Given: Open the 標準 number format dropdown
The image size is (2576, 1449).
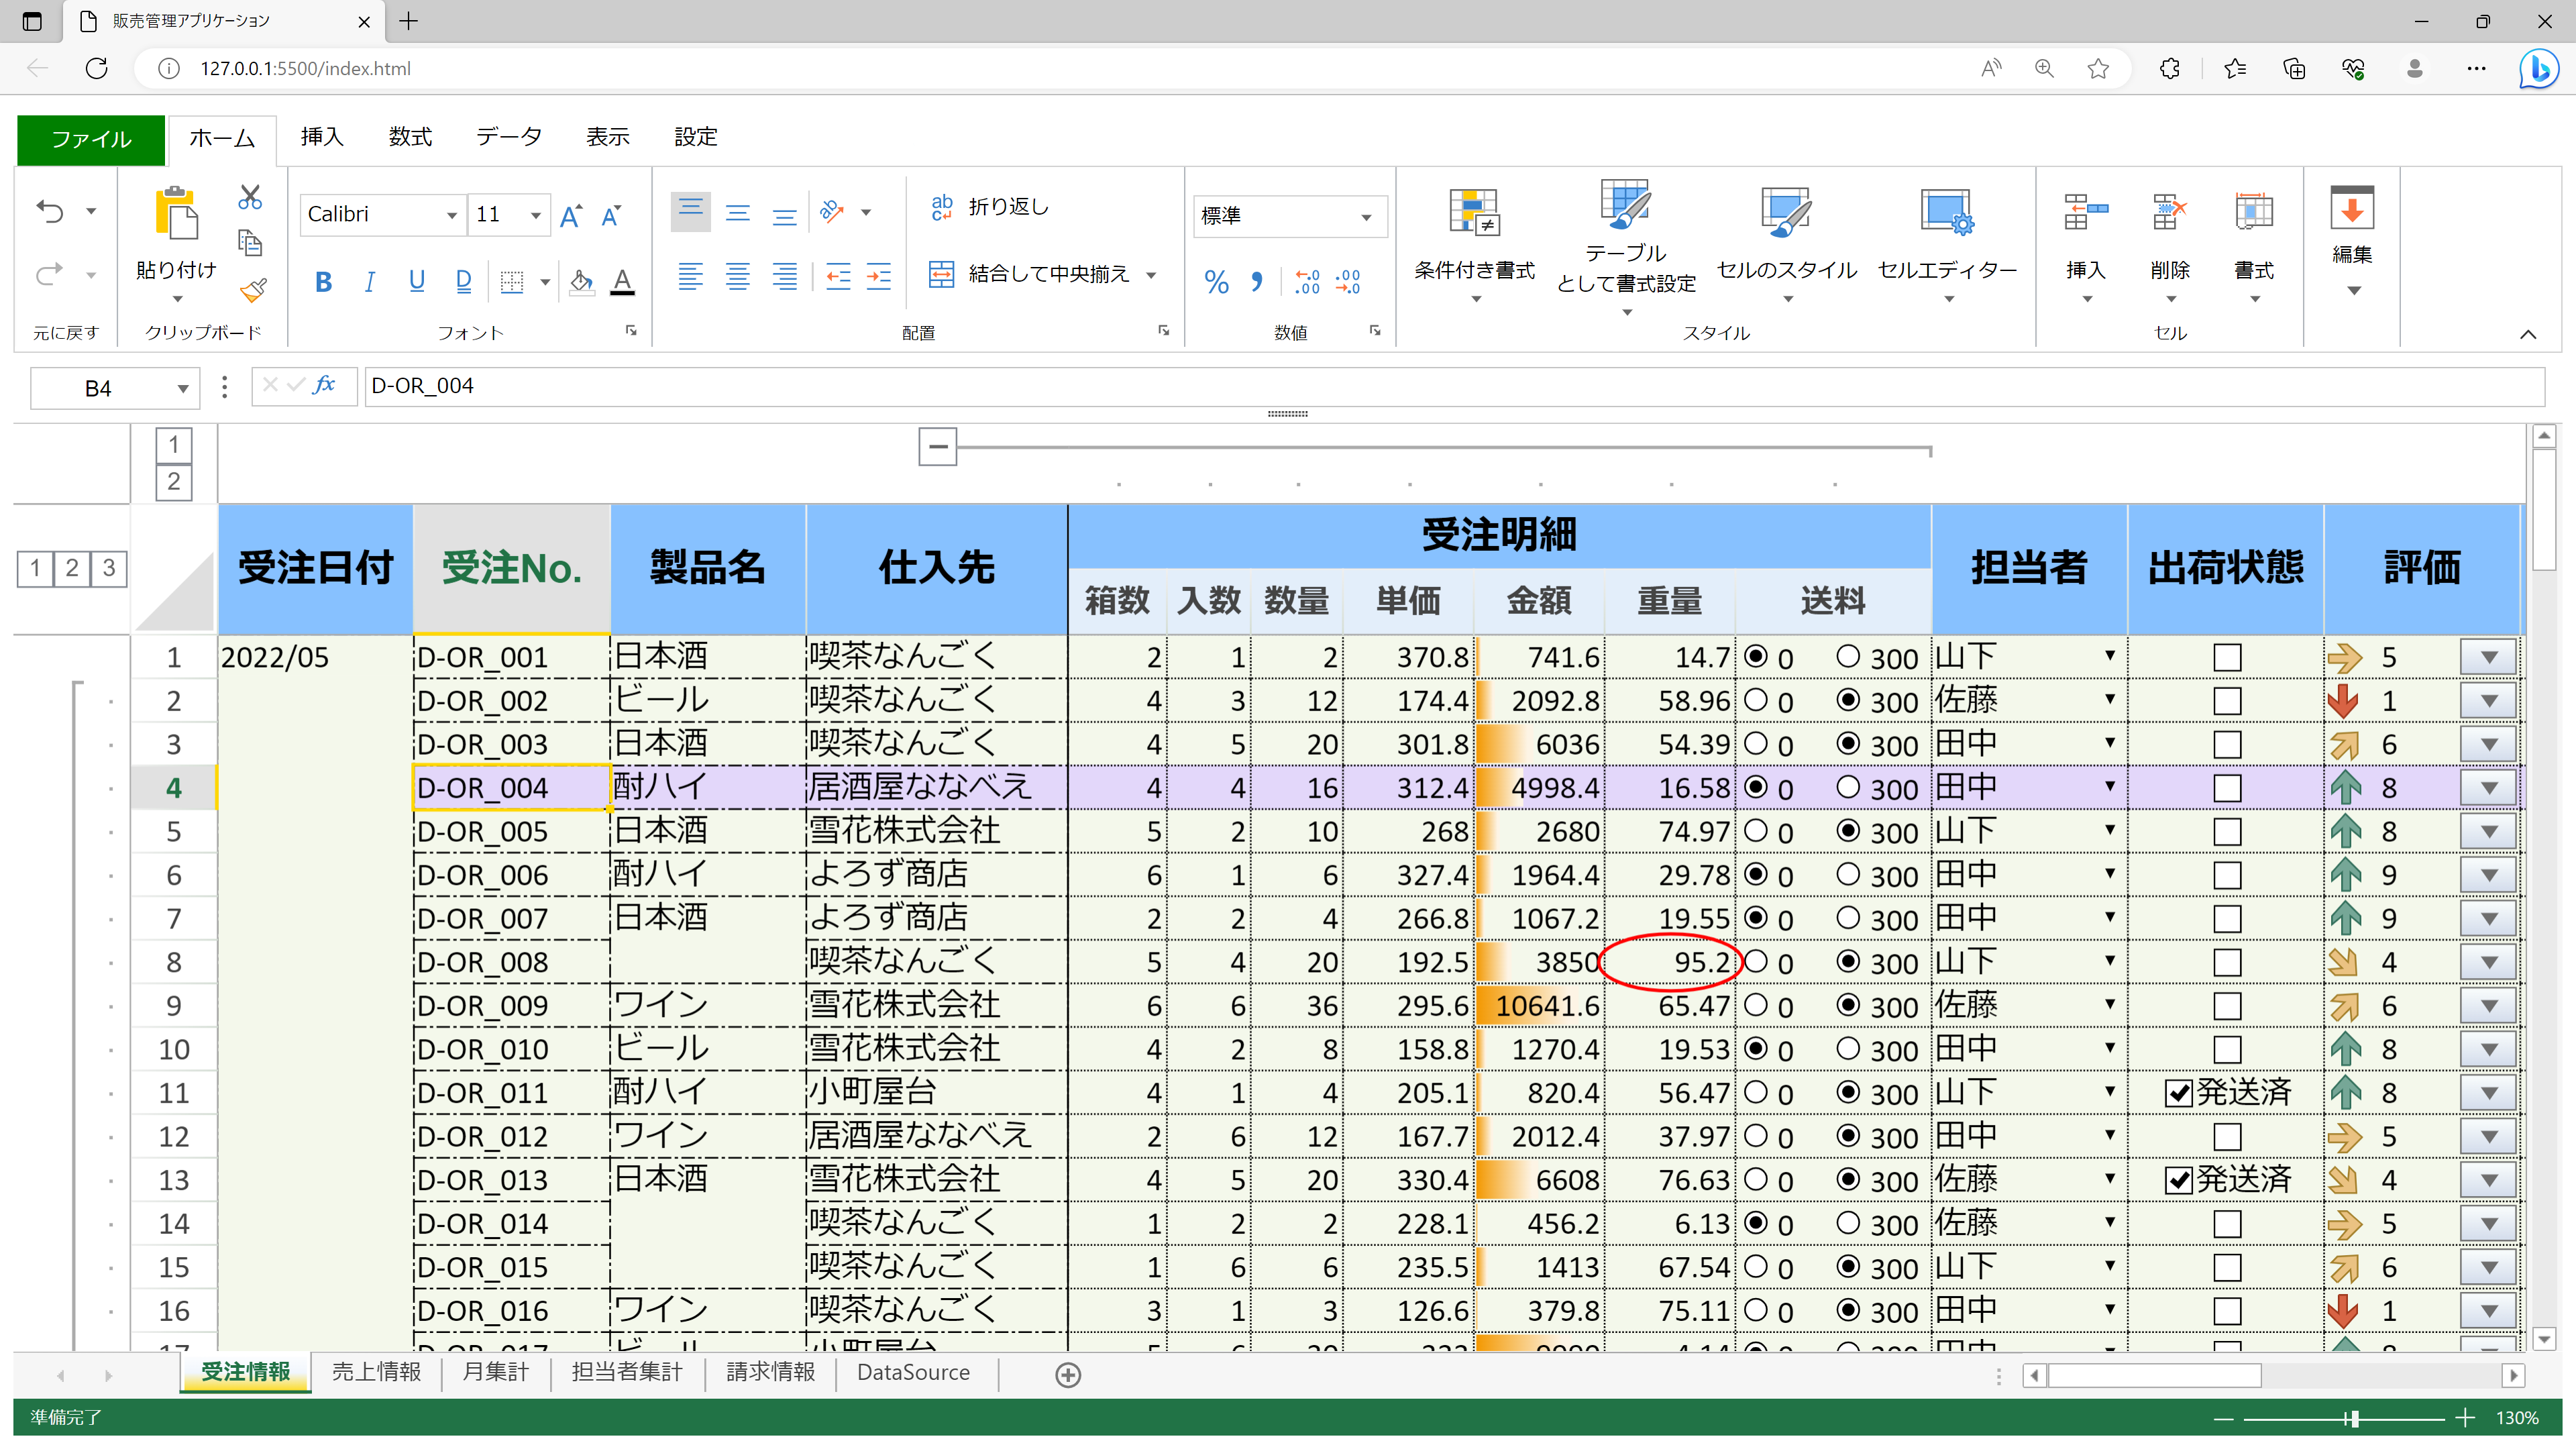Looking at the screenshot, I should click(1366, 217).
